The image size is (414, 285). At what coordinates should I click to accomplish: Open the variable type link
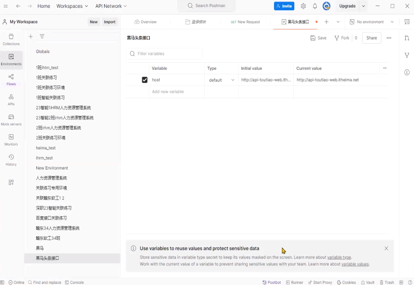339,257
